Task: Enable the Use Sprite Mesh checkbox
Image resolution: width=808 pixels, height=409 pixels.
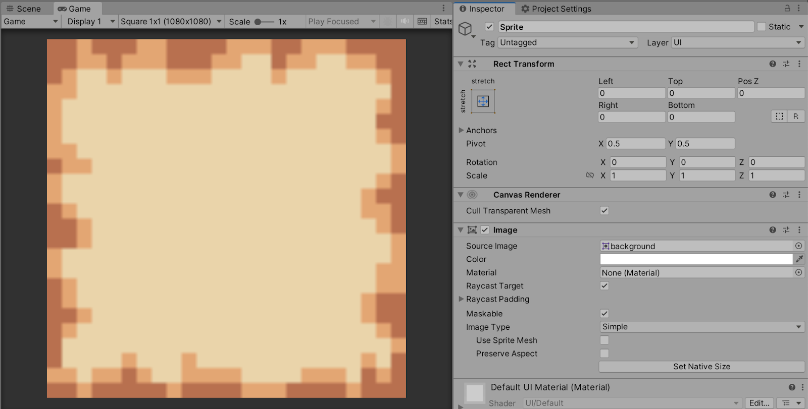Action: (604, 340)
